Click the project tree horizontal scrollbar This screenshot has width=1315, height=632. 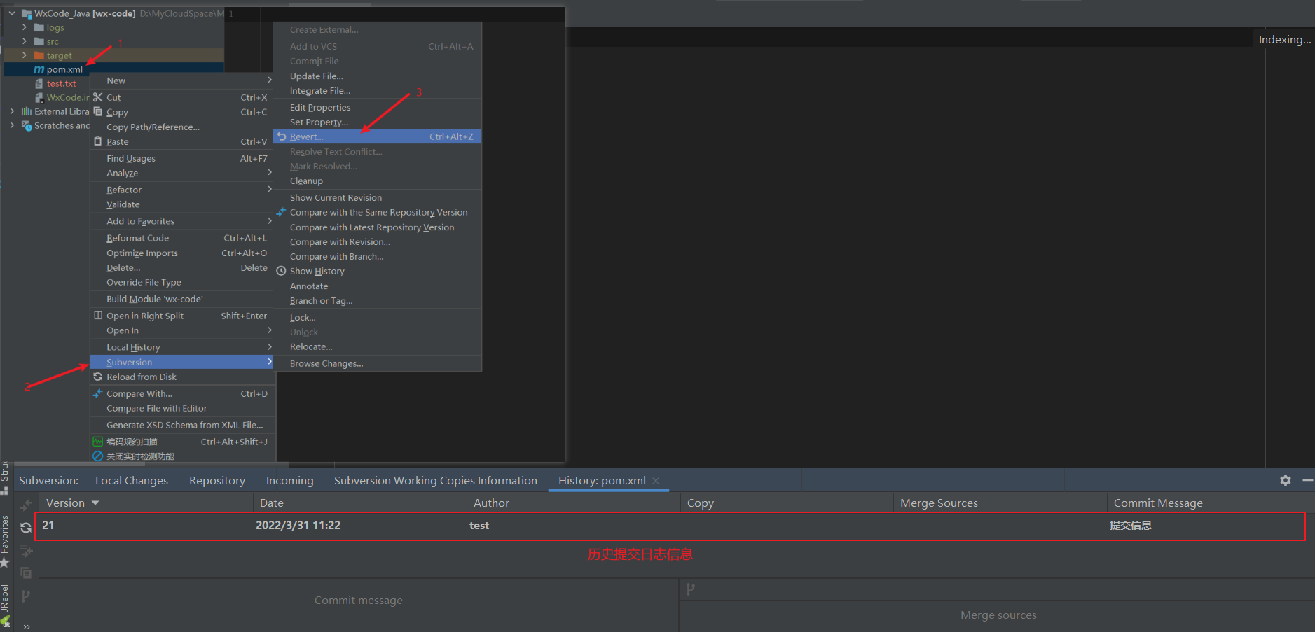(x=79, y=464)
